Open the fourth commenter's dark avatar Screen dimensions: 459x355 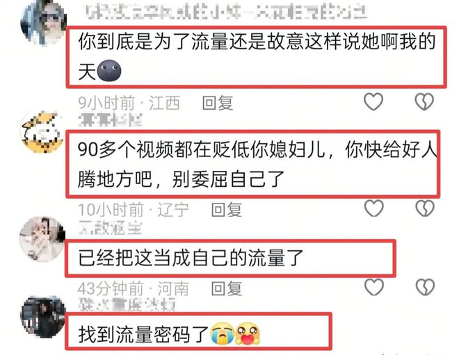click(43, 317)
